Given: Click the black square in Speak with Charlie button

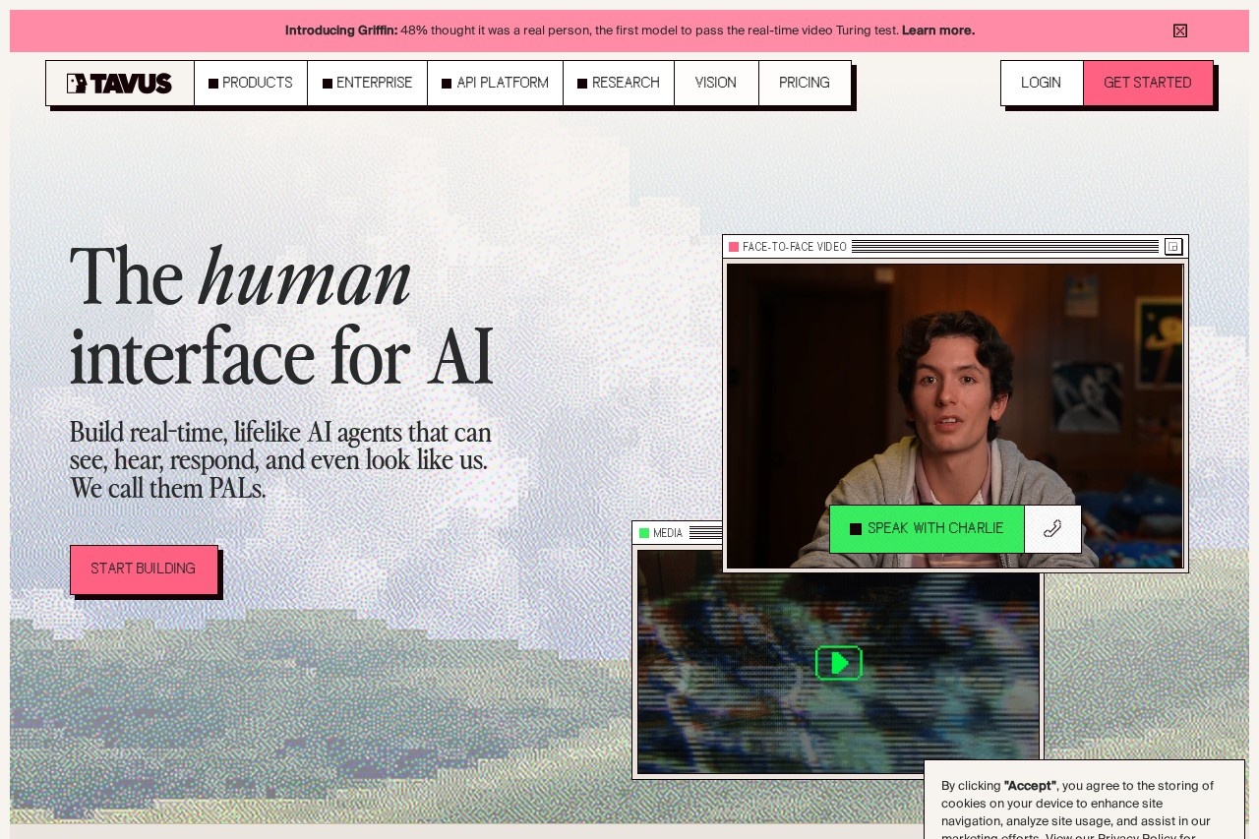Looking at the screenshot, I should 856,529.
